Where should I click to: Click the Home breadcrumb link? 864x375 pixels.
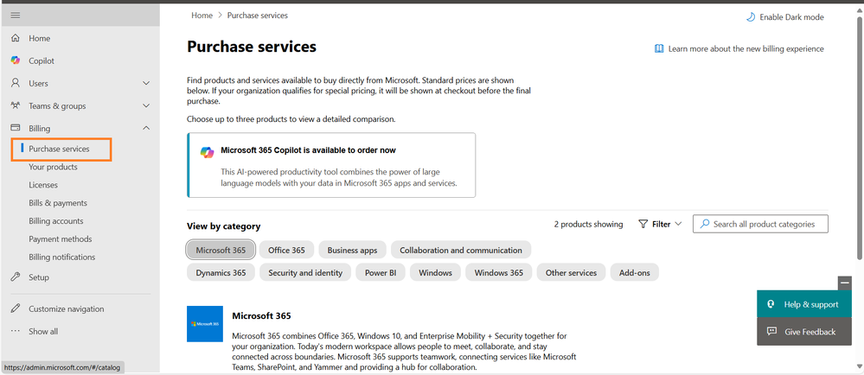202,16
